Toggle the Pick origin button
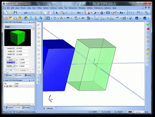The image size is (155, 117). (11, 59)
